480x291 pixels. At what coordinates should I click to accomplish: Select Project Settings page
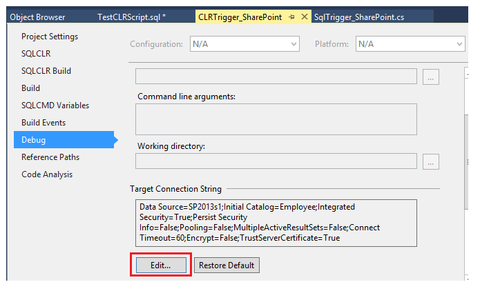pos(50,37)
